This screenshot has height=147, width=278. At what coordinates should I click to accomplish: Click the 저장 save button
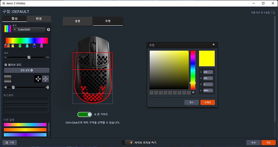[x=268, y=143]
